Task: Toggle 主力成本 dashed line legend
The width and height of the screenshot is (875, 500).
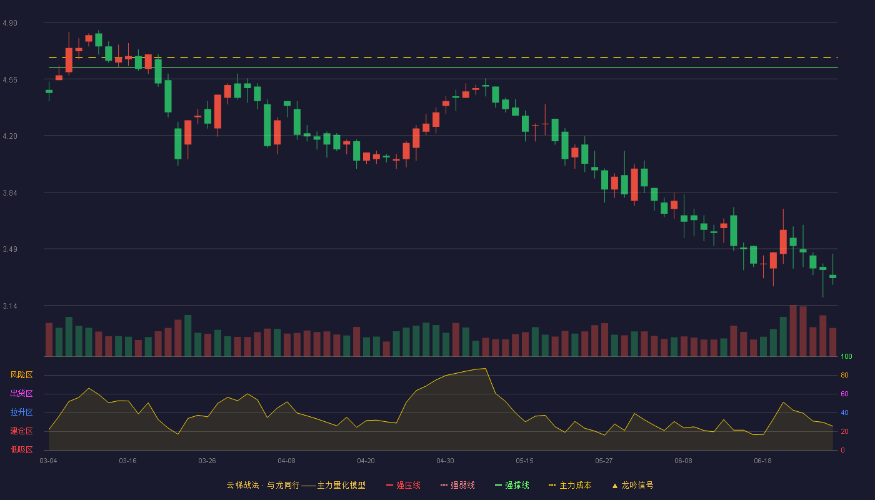Action: tap(570, 485)
